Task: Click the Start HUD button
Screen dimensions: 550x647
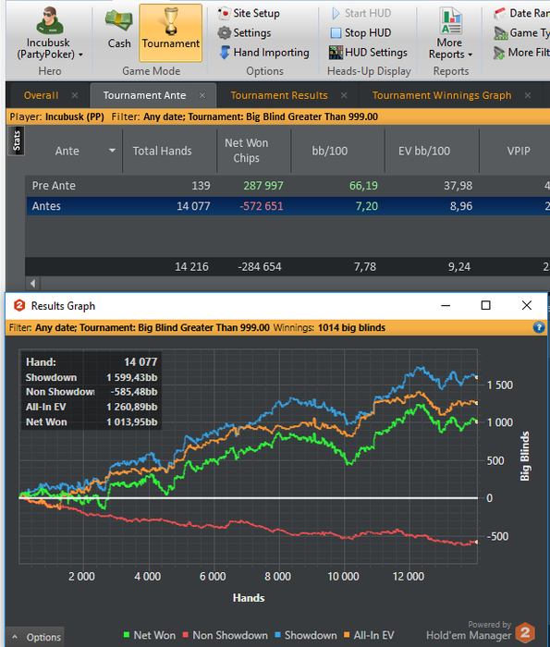Action: tap(361, 13)
